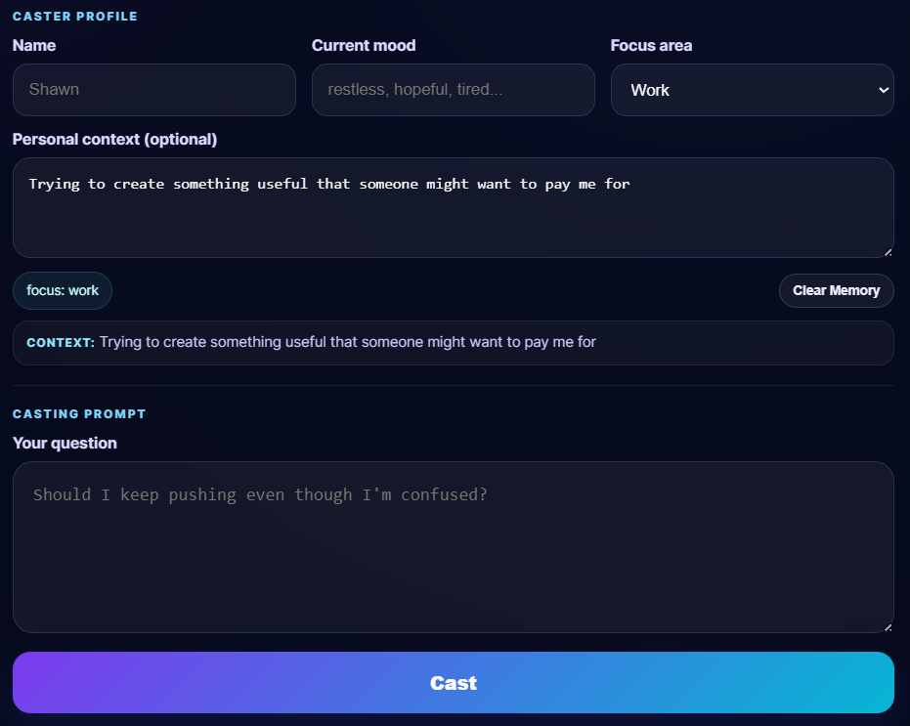This screenshot has height=726, width=910.
Task: Click the Current mood input box
Action: pos(453,89)
